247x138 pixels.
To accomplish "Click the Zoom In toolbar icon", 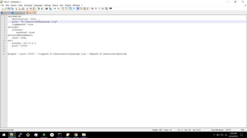I will [55, 8].
